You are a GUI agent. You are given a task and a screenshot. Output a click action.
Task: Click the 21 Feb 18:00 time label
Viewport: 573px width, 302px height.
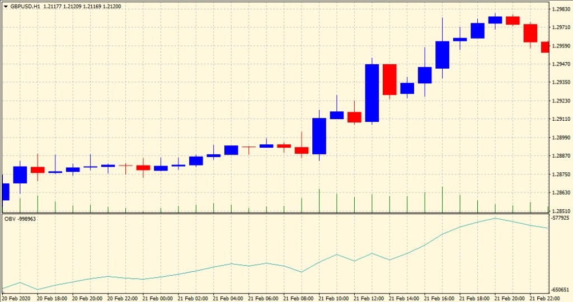(475, 298)
